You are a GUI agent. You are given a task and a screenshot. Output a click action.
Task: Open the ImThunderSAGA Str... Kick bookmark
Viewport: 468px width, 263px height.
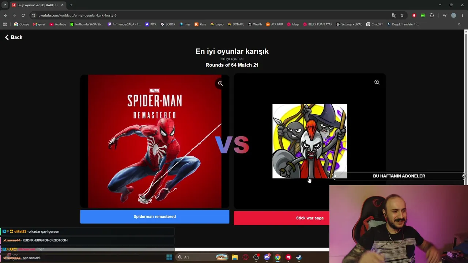point(87,24)
